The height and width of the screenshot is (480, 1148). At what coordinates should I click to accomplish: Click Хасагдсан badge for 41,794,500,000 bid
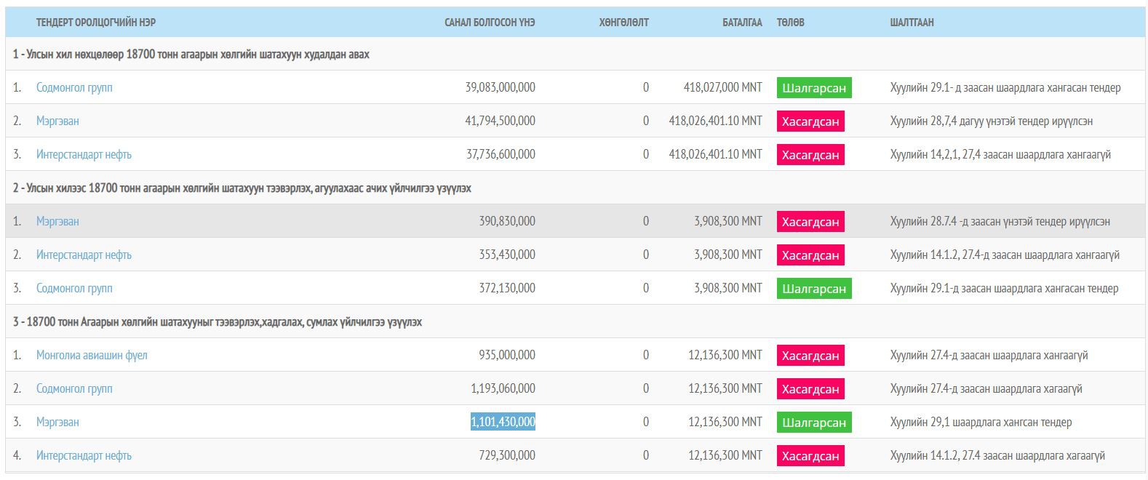pos(810,121)
